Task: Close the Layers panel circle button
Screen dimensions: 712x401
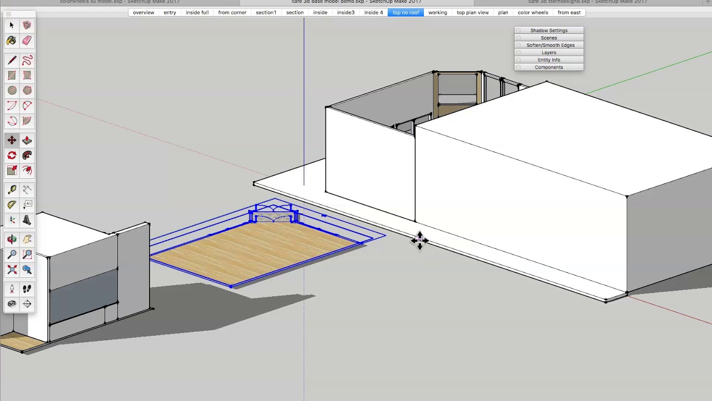Action: coord(518,52)
